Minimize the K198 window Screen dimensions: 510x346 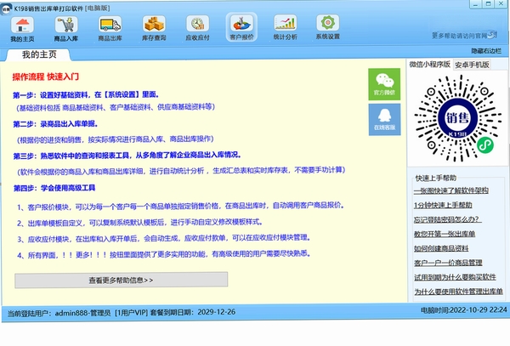click(475, 4)
